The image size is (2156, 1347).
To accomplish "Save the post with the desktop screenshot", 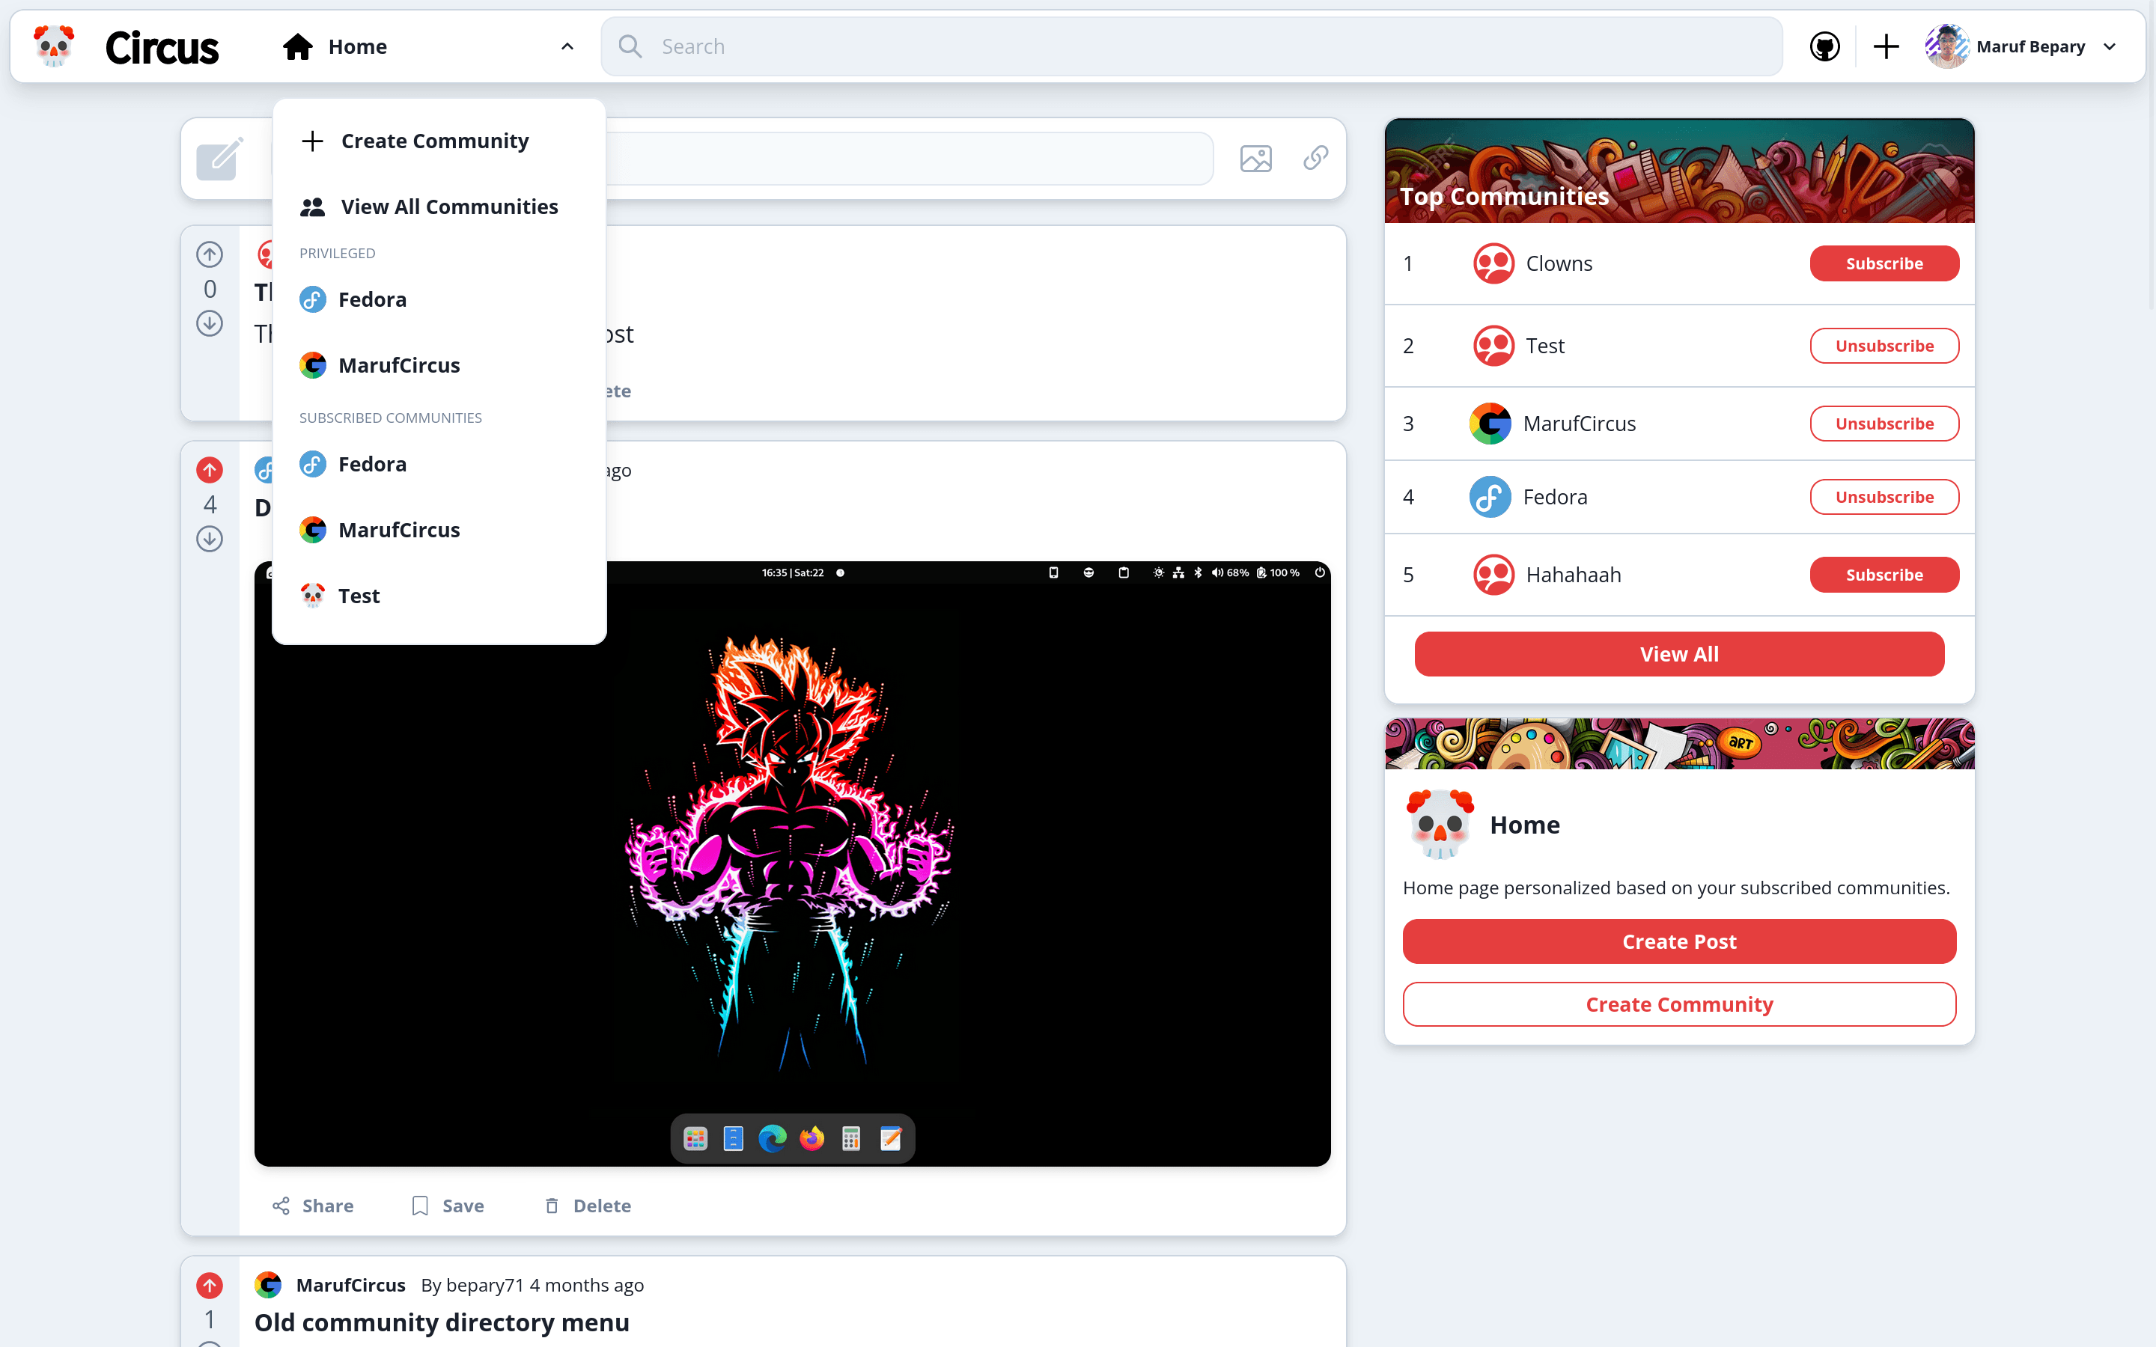I will 448,1206.
